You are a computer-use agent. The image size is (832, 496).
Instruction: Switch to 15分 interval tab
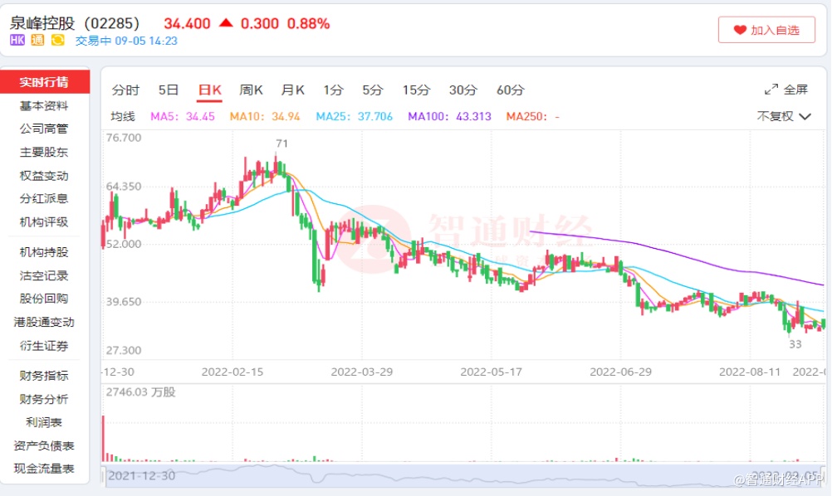pos(416,90)
